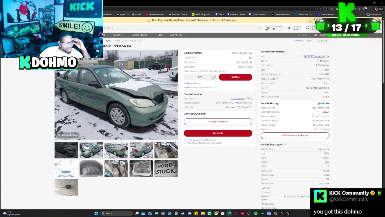This screenshot has height=217, width=385.
Task: Open the weather widget on taskbar
Action: coord(11,213)
